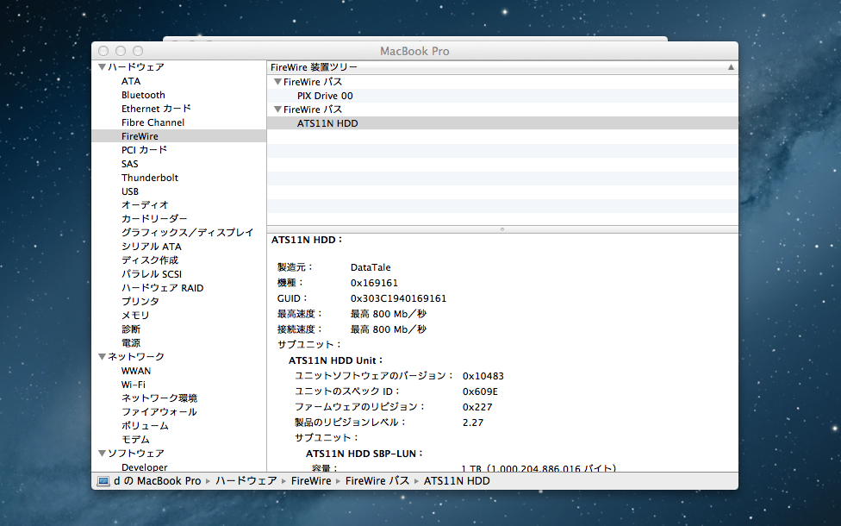Click the ATS11N HDD: details title

point(308,240)
